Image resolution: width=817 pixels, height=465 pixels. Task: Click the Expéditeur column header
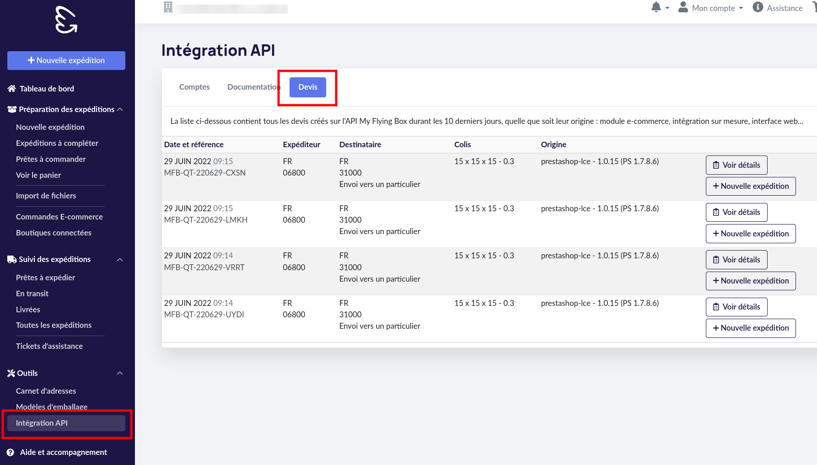coord(301,144)
